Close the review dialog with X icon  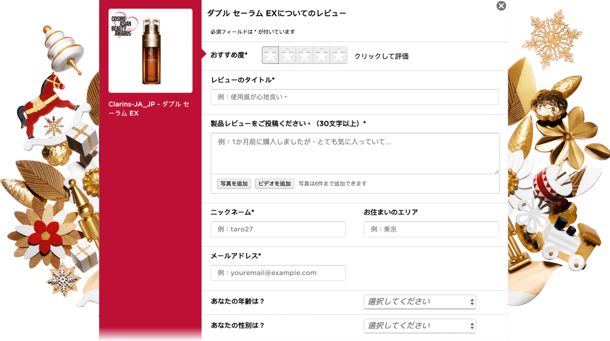501,6
